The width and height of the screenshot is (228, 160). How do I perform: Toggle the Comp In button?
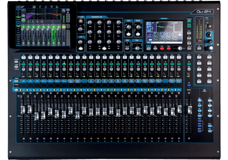point(138,34)
